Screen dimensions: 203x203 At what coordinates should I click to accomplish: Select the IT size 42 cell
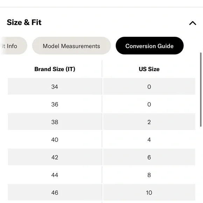(55, 157)
